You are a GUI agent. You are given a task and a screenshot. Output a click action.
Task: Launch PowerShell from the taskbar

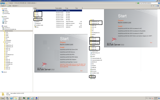11,98
